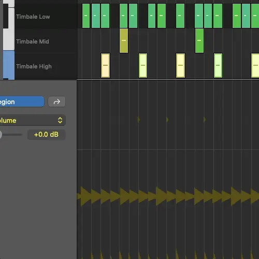259x259 pixels.
Task: Click the first small automation marker in upper lane
Action: click(139, 120)
